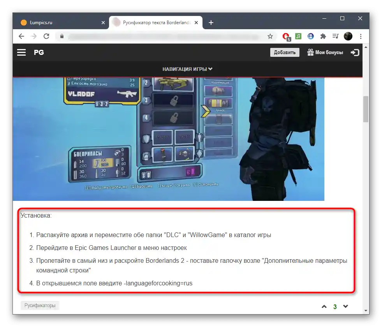Click the Добавить button
Viewport: 382px width, 327px height.
[x=285, y=52]
